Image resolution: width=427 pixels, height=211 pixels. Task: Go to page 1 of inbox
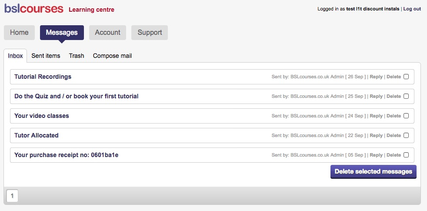12,196
